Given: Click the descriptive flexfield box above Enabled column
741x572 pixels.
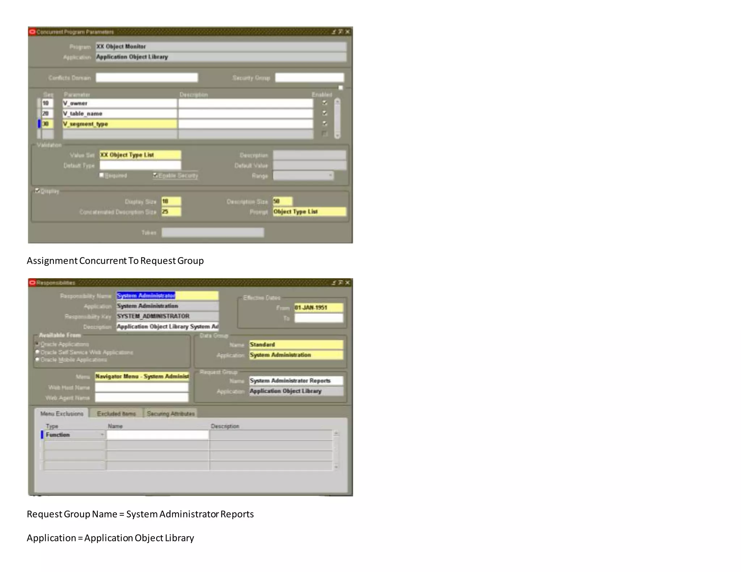Looking at the screenshot, I should [340, 87].
